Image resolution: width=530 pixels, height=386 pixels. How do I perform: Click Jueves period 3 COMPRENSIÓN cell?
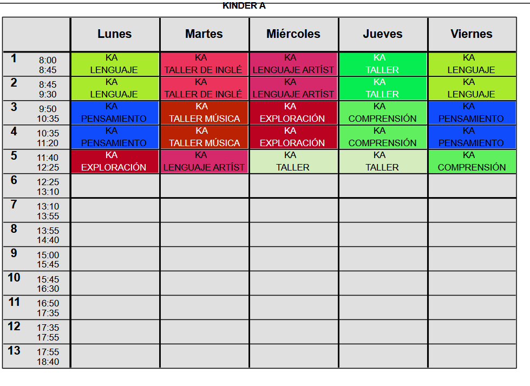(383, 113)
